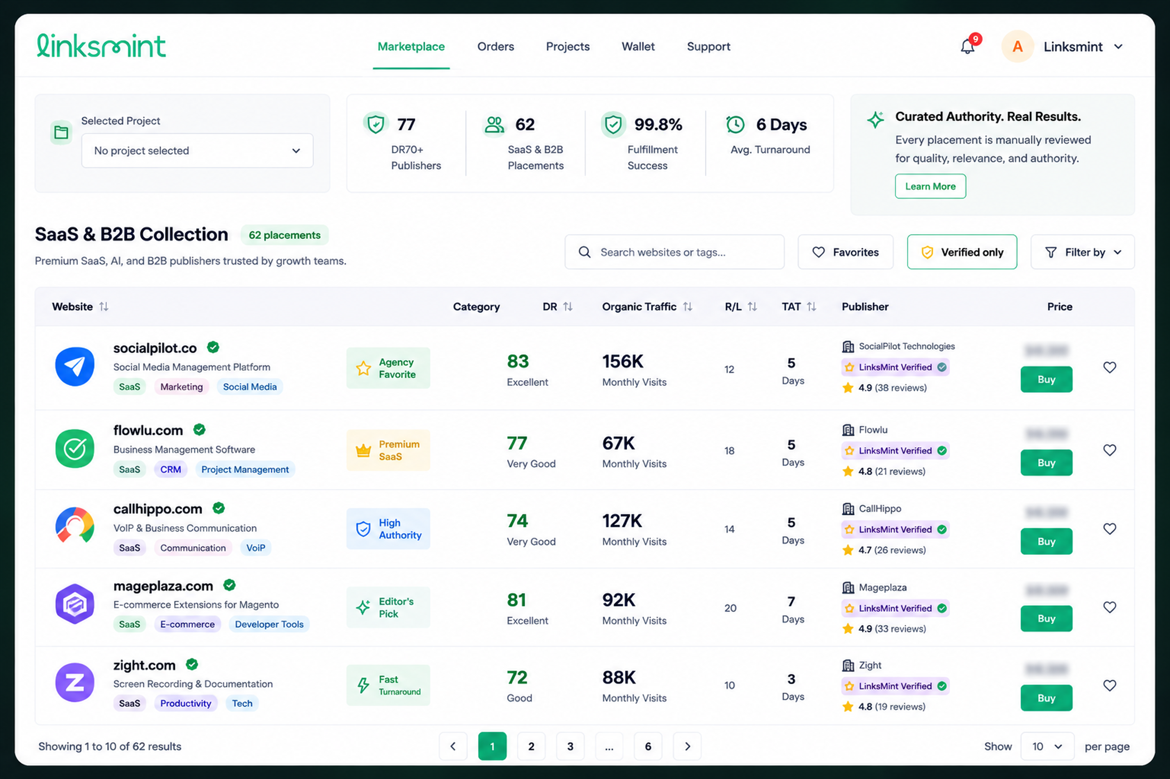The width and height of the screenshot is (1170, 779).
Task: Open the Projects tab
Action: point(568,47)
